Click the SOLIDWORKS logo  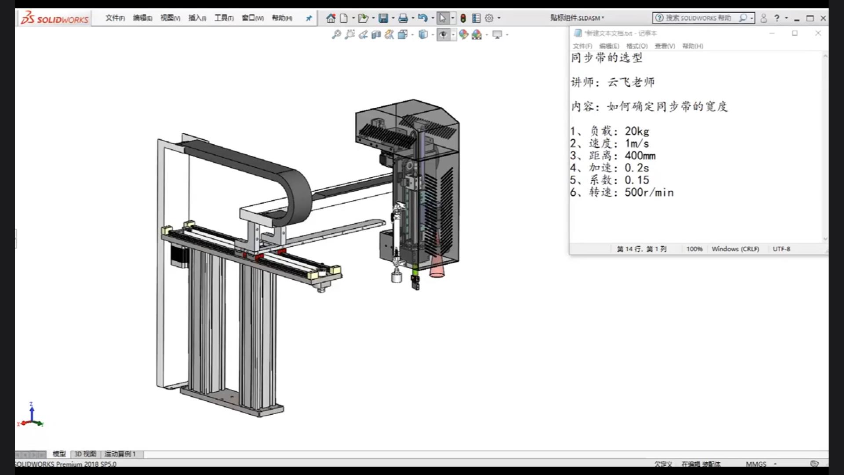click(55, 18)
